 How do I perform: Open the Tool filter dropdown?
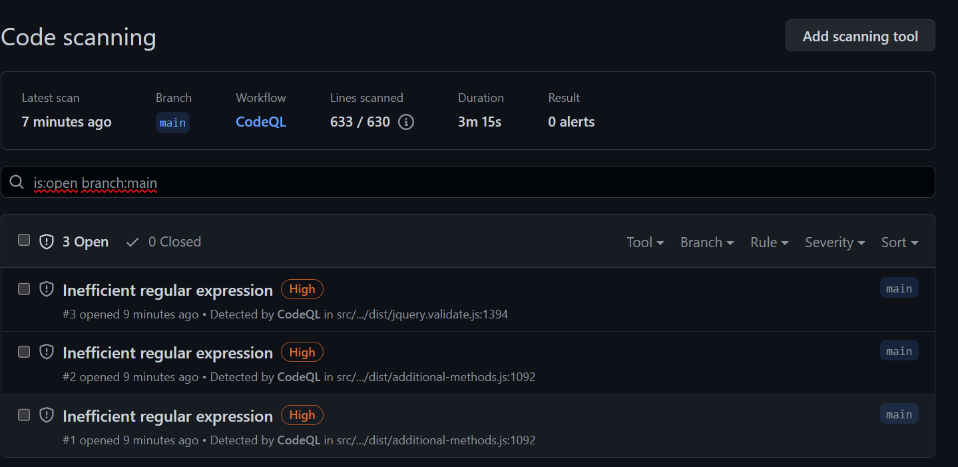click(644, 242)
